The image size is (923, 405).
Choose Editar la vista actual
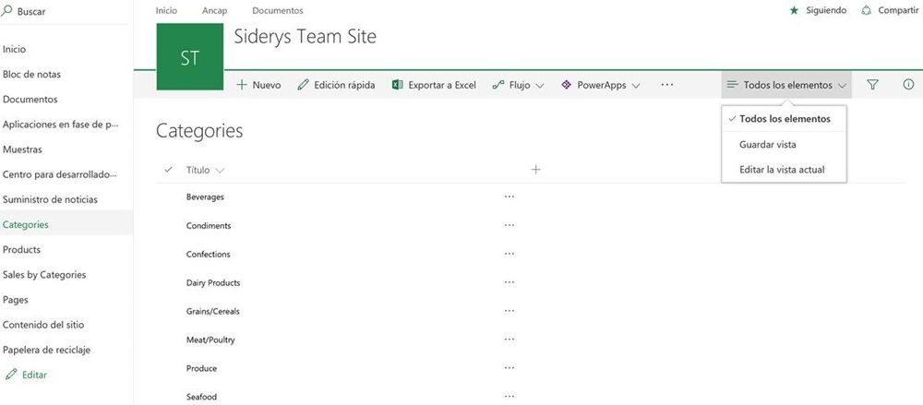[x=784, y=170]
